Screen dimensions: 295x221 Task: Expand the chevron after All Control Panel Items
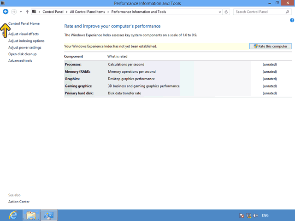[x=108, y=12]
